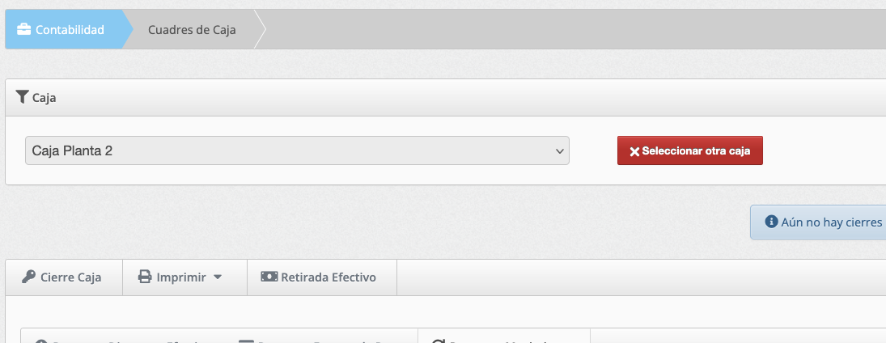This screenshot has width=886, height=343.
Task: Click the info icon in the blue notice
Action: 771,222
